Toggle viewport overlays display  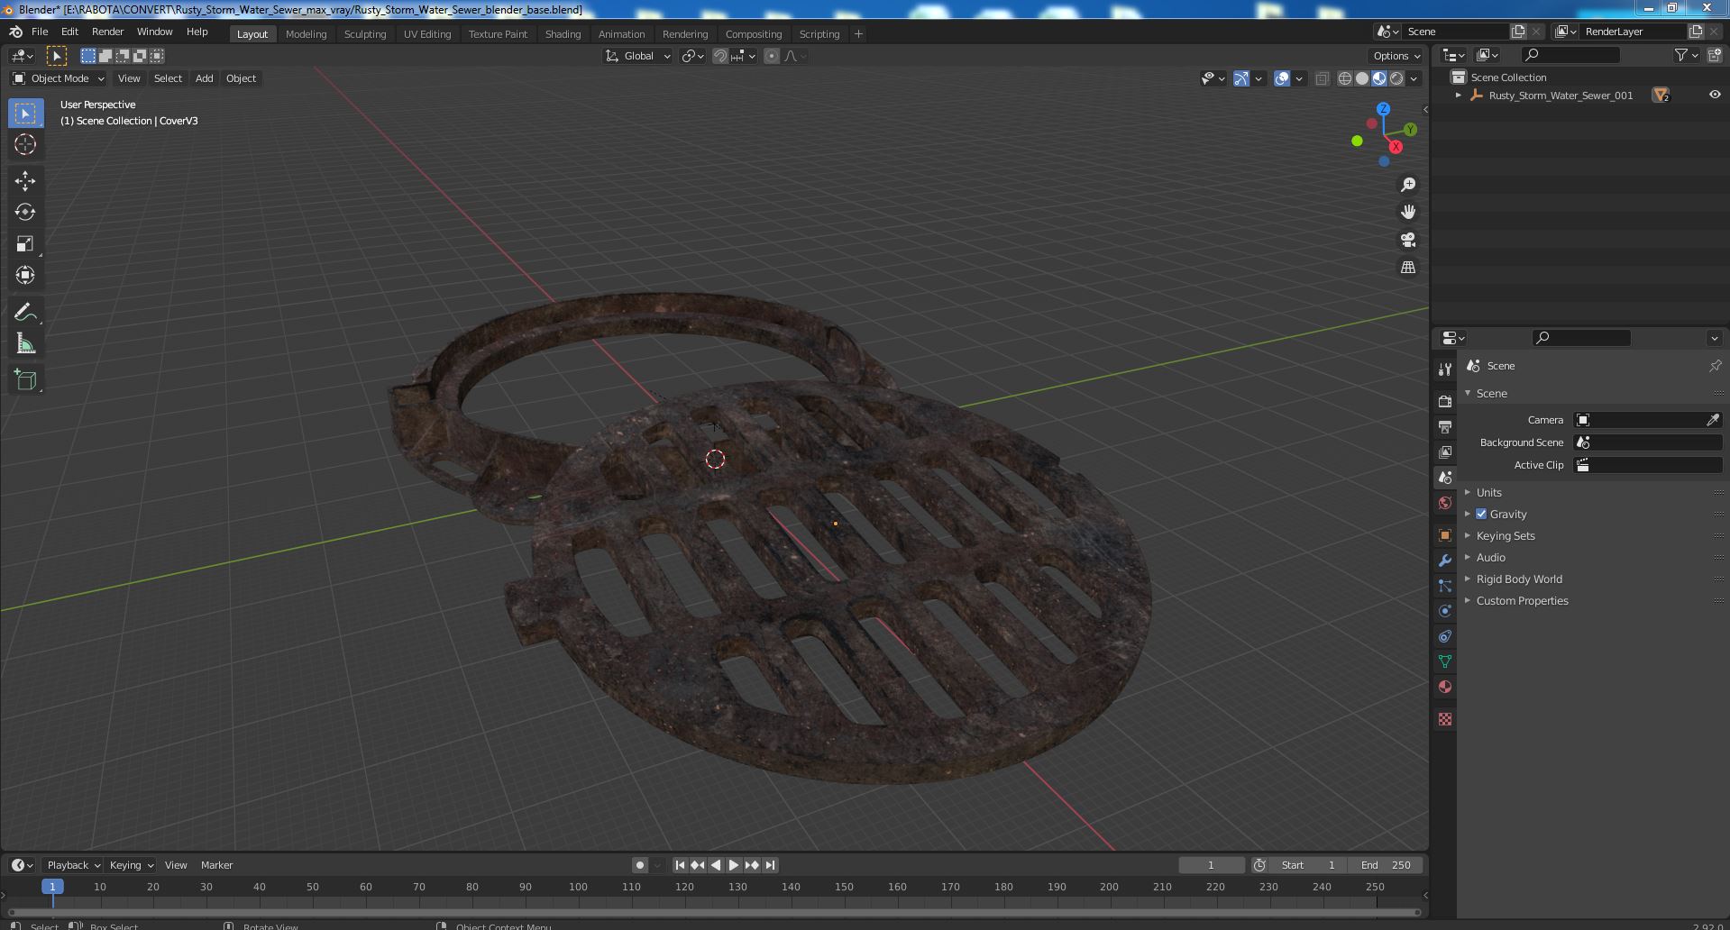click(1282, 78)
